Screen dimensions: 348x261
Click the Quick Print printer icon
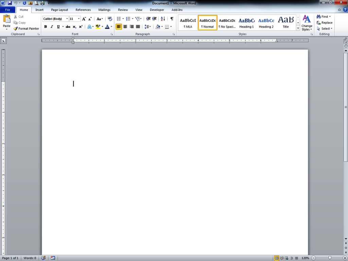[42, 3]
